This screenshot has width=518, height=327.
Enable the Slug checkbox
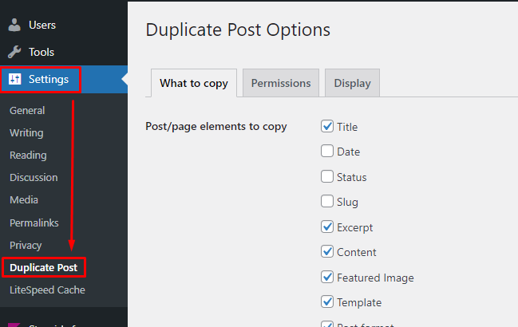(327, 201)
